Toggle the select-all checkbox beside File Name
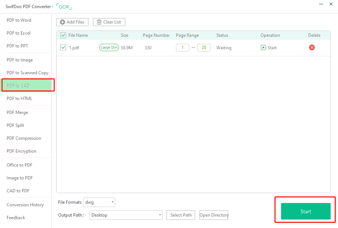The height and width of the screenshot is (228, 338). tap(63, 35)
